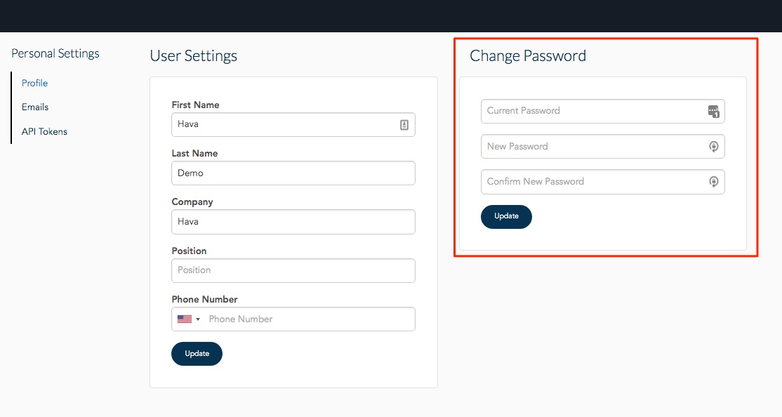Screen dimensions: 782x417
Task: Click the Company label text
Action: [x=192, y=202]
